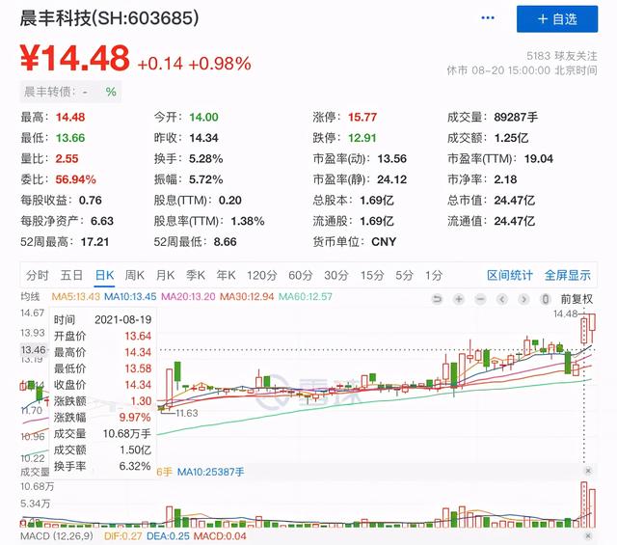Select the 日K daily candlestick tab

(105, 275)
